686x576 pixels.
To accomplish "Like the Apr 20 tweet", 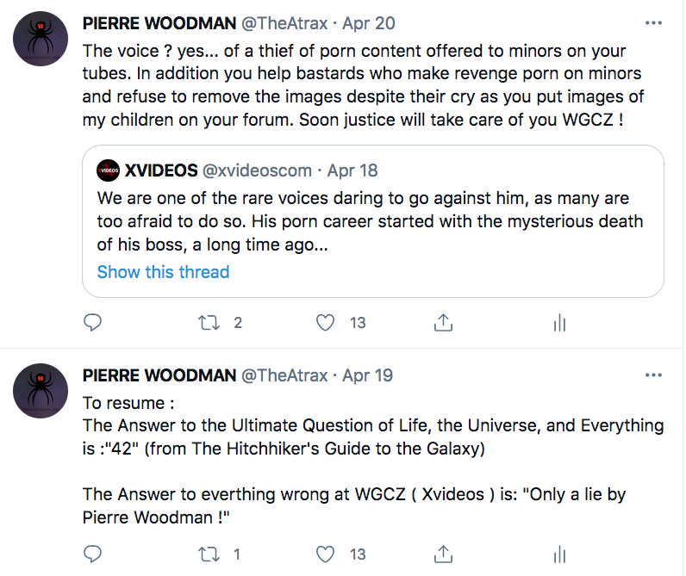I will coord(325,323).
